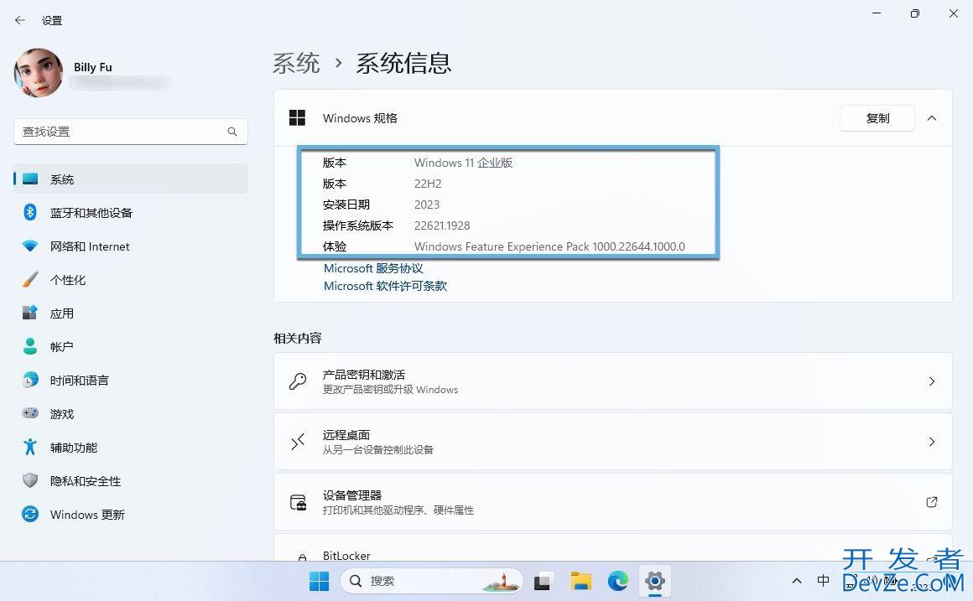Open File Explorer from taskbar
The height and width of the screenshot is (601, 973).
580,581
